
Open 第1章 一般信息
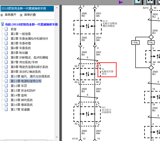tap(21, 34)
